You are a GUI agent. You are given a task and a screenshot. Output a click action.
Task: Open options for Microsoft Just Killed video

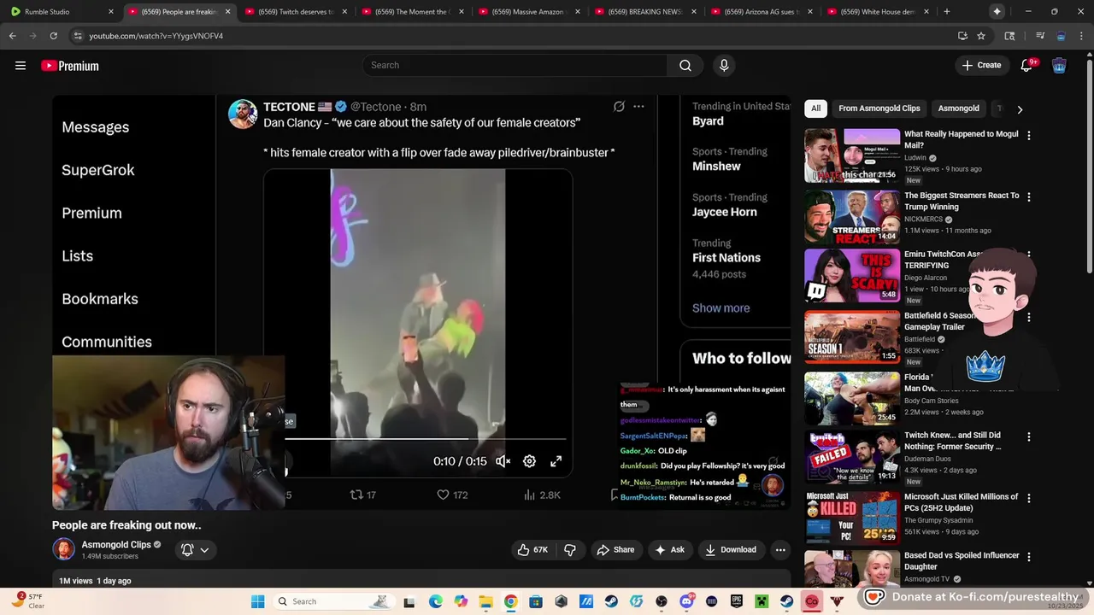point(1028,498)
